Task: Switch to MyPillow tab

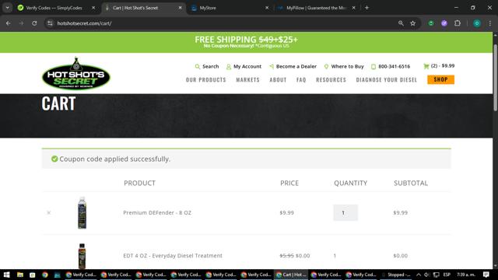Action: [x=316, y=8]
